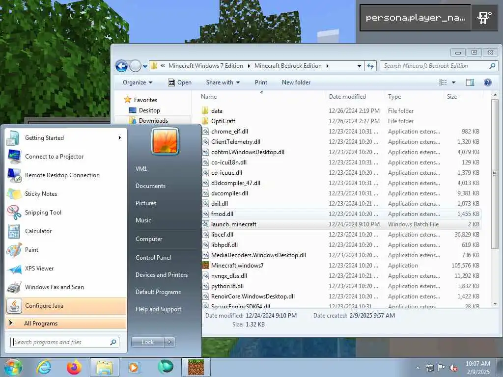Open Paint application
The height and width of the screenshot is (377, 503).
(x=66, y=250)
